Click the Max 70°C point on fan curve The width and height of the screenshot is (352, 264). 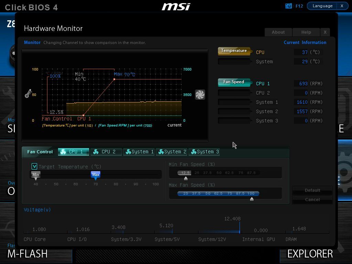114,79
